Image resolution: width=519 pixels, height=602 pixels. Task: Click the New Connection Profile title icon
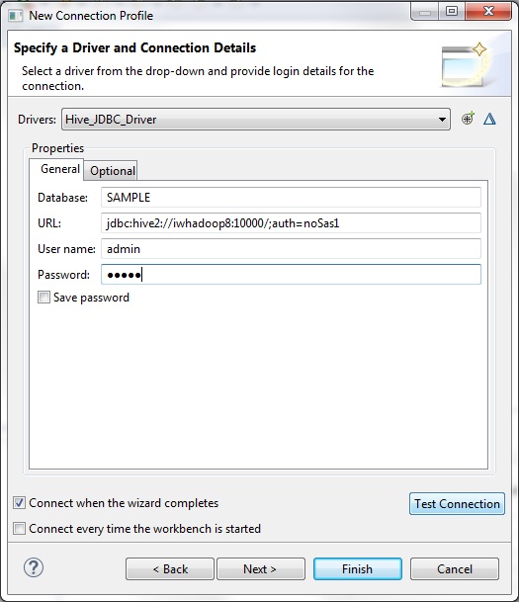[16, 16]
